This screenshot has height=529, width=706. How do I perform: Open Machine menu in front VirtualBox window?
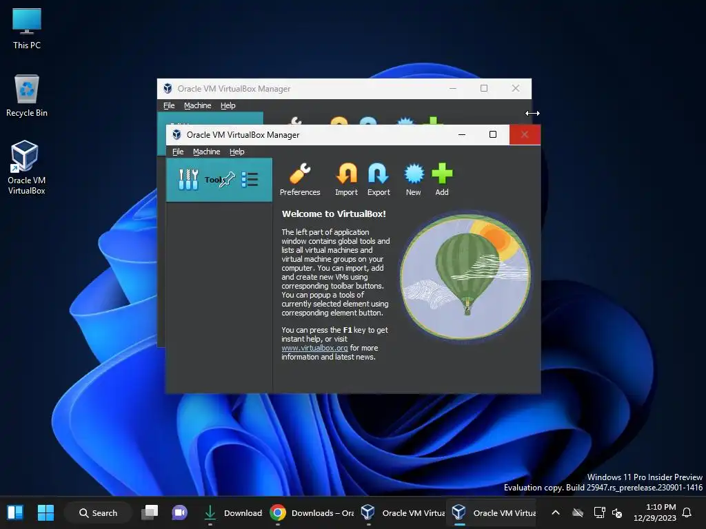pyautogui.click(x=207, y=152)
